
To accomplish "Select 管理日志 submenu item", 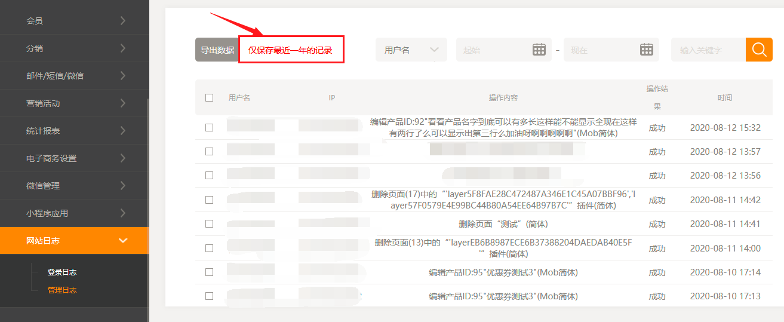I will coord(62,291).
